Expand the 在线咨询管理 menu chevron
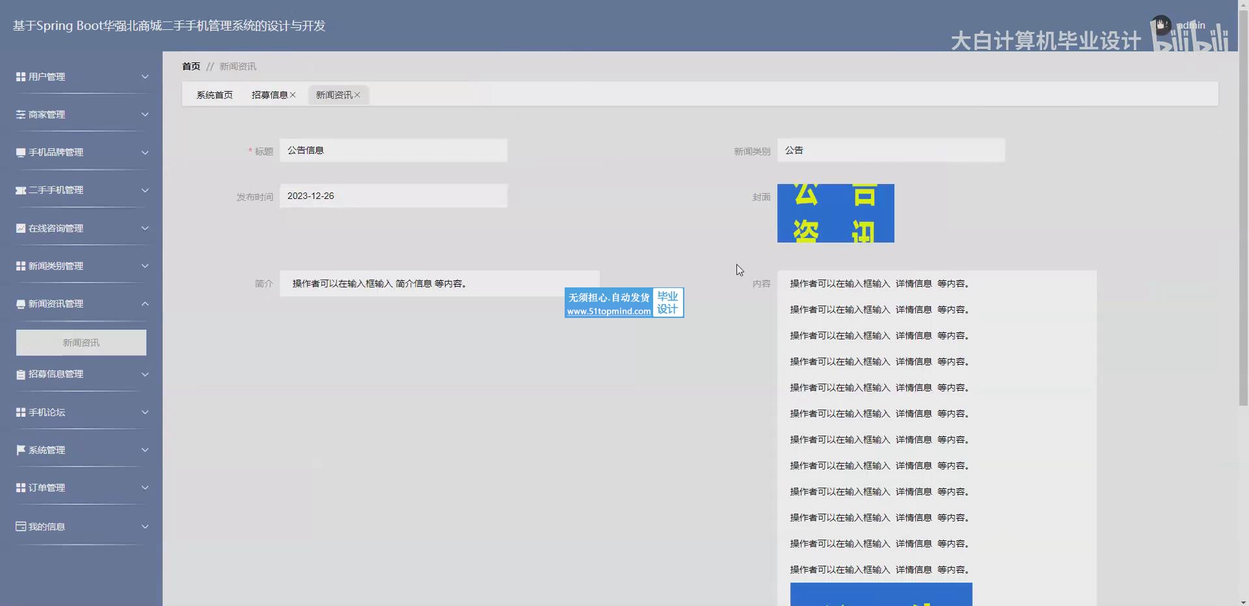Image resolution: width=1249 pixels, height=606 pixels. point(145,228)
